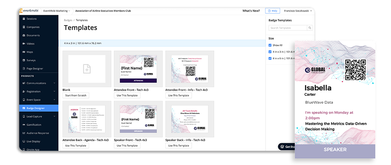Viewport: 391px width, 165px height.
Task: Click the Badge Designer icon
Action: (24, 108)
